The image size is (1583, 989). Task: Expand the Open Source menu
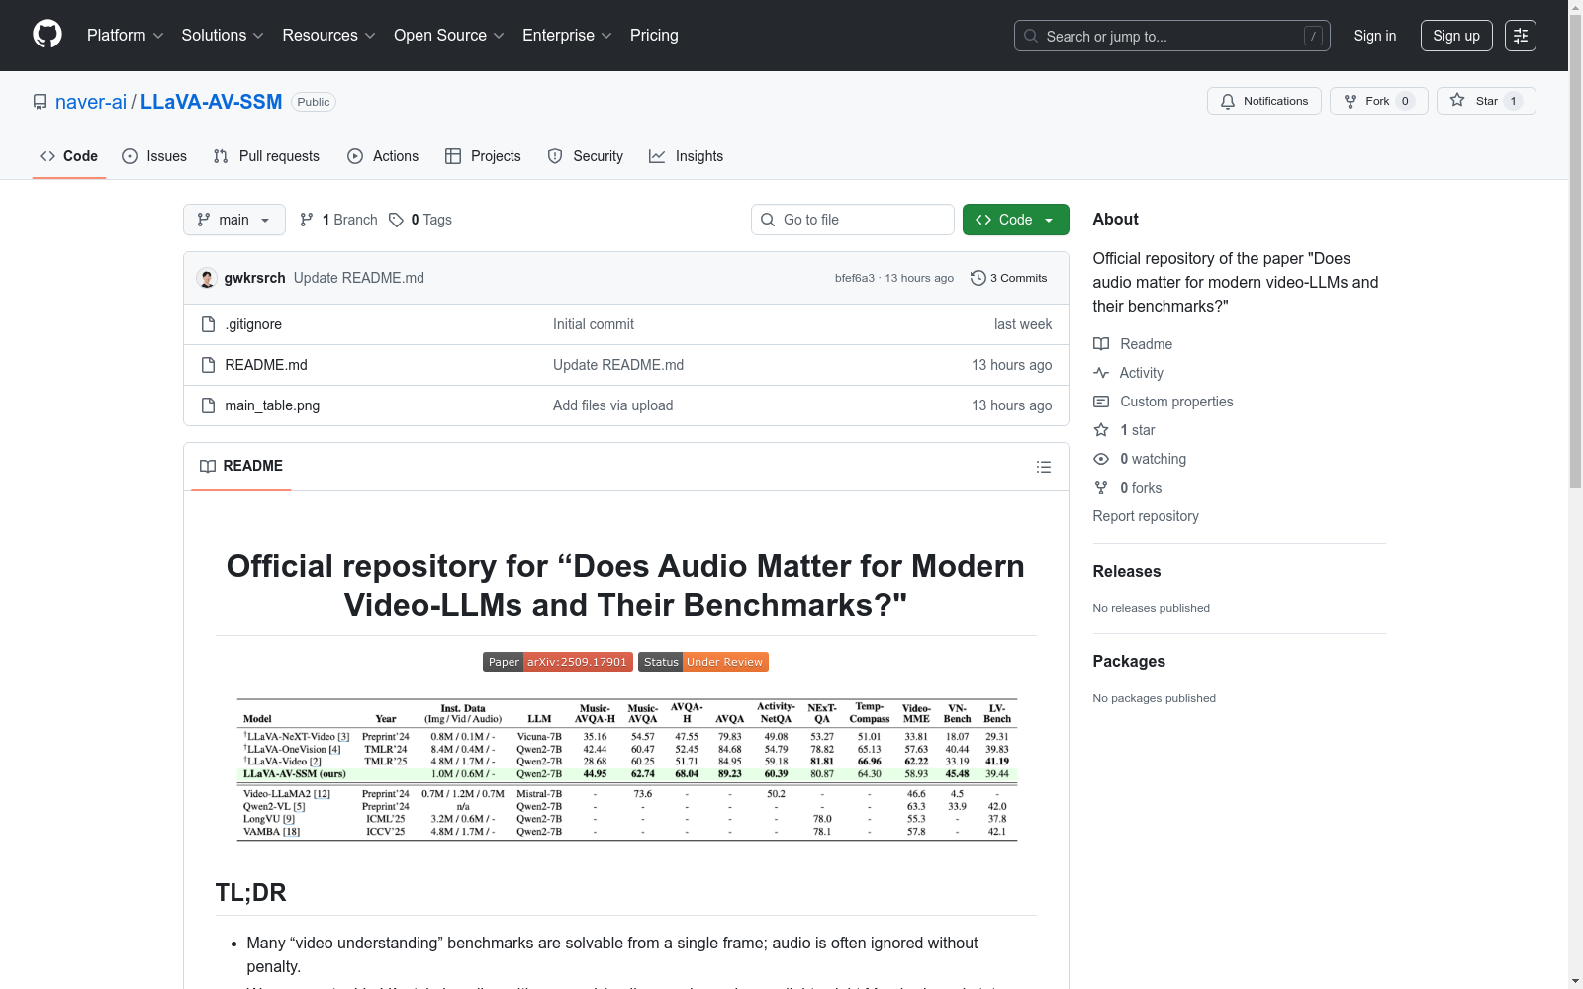tap(449, 36)
